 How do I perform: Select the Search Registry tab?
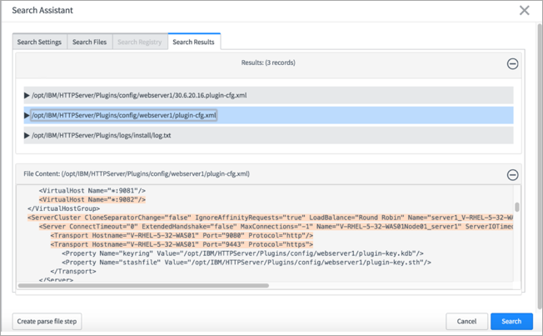[140, 42]
